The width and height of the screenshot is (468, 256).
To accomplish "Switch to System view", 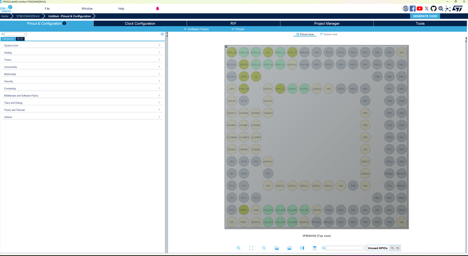I will tap(328, 34).
